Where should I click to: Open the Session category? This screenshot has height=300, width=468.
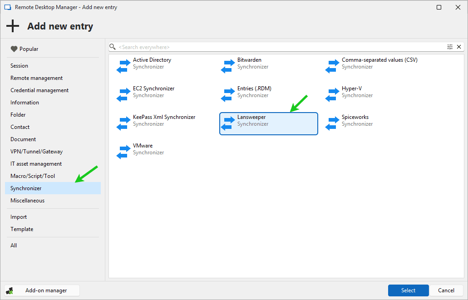(x=19, y=66)
